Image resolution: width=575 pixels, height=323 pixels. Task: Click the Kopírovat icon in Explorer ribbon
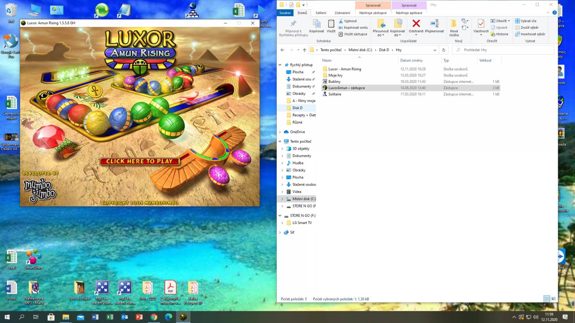[317, 26]
